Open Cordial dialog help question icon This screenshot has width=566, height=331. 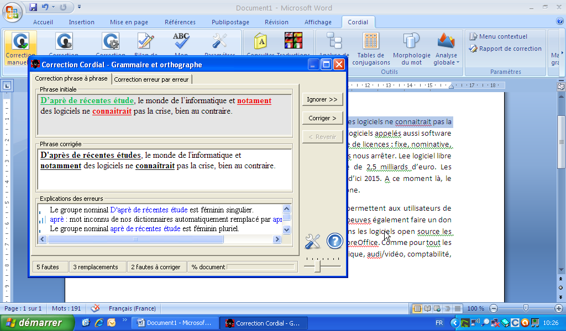coord(335,241)
